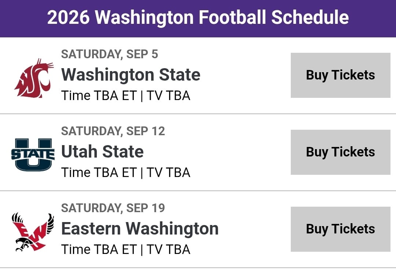Viewport: 396px width, 273px height.
Task: Click TV TBA in the Utah State row
Action: [x=168, y=173]
